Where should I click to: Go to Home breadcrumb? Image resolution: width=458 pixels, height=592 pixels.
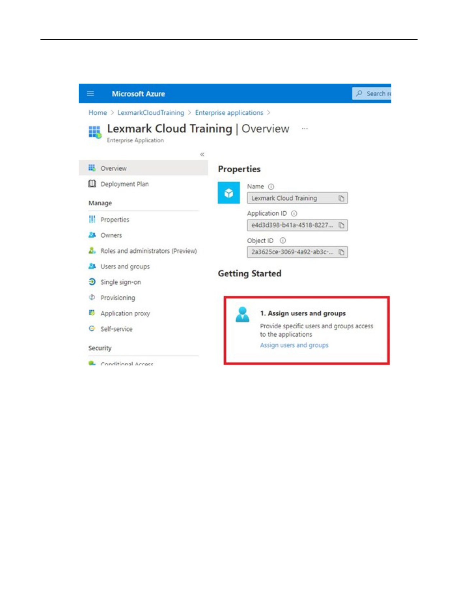[98, 113]
